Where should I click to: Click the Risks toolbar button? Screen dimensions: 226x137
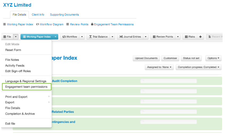click(x=189, y=37)
